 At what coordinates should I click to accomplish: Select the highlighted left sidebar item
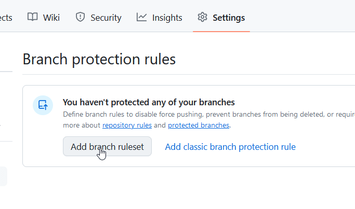click(x=4, y=176)
